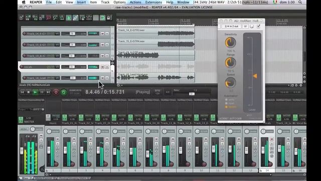This screenshot has width=321, height=181.
Task: Open the Insert menu
Action: click(x=81, y=2)
